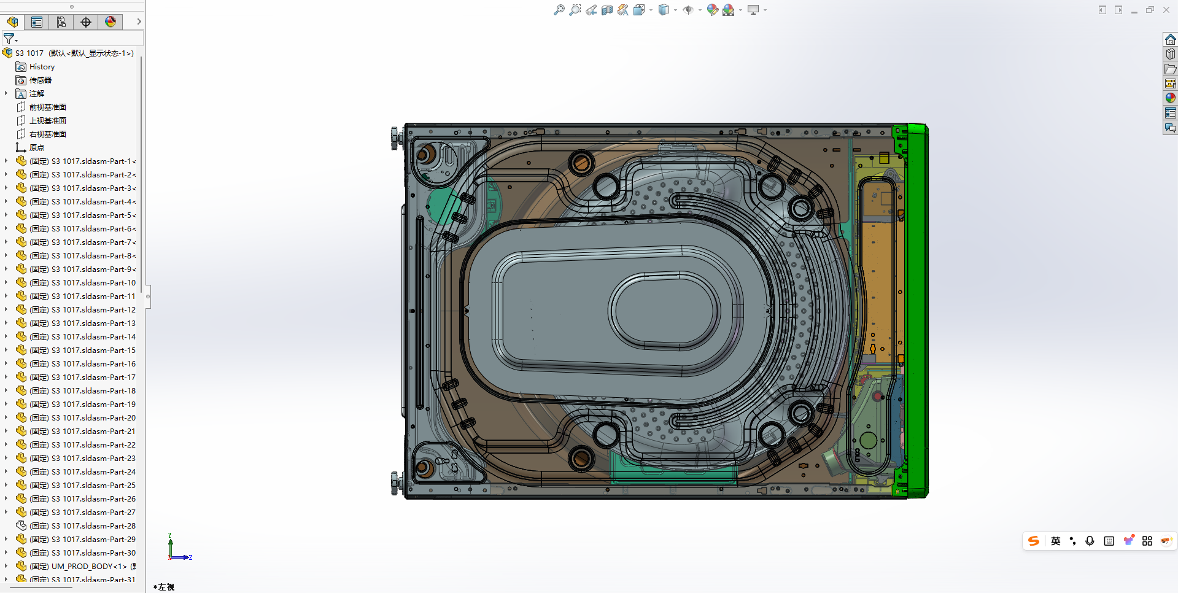Viewport: 1178px width, 593px height.
Task: Click the View Settings monitor icon
Action: tap(753, 10)
